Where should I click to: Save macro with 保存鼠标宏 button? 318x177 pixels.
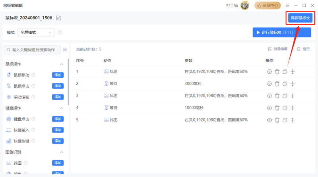301,18
